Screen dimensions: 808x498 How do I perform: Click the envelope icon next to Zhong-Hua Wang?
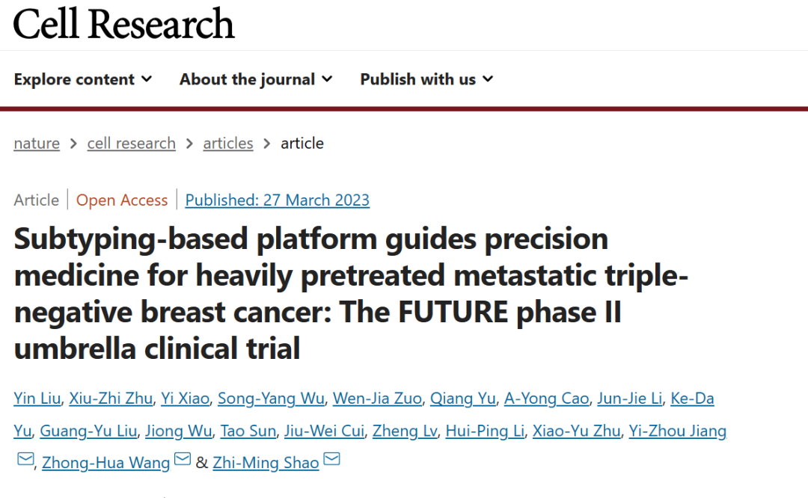[x=183, y=459]
